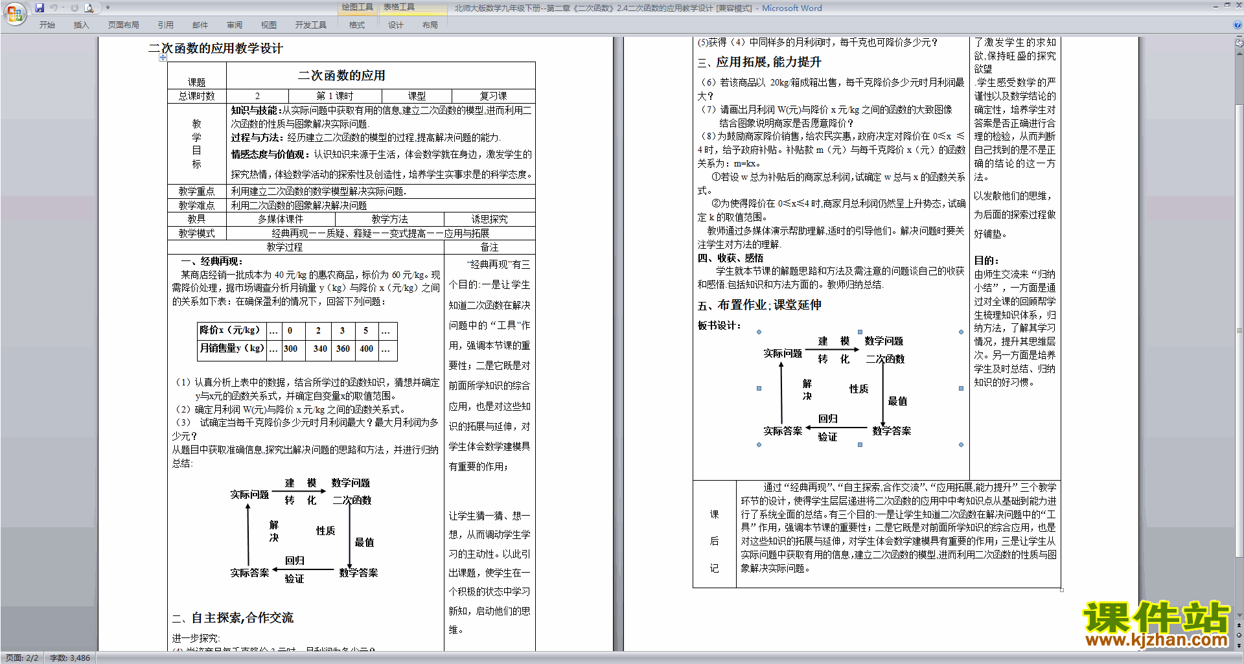This screenshot has height=664, width=1244.
Task: Redo the last action
Action: click(x=75, y=8)
